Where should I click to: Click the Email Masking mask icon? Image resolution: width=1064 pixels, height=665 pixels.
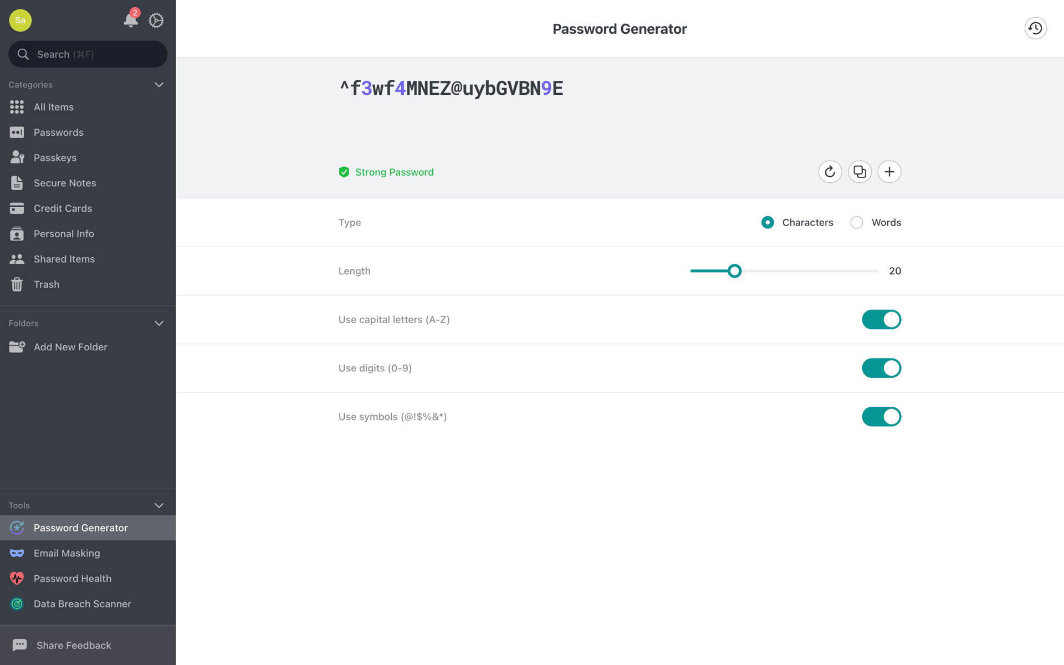(17, 553)
